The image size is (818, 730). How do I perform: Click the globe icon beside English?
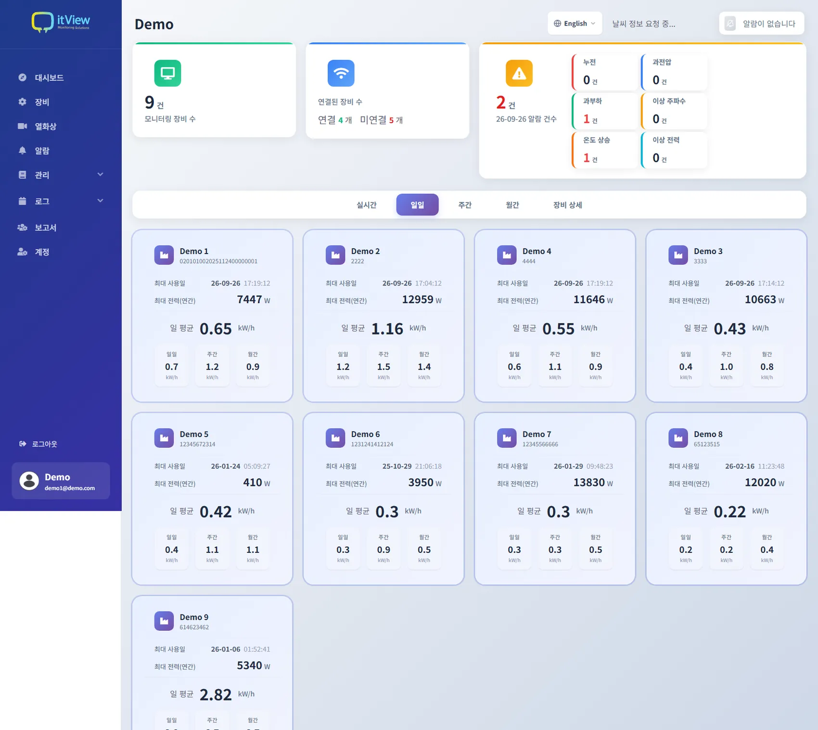pos(557,24)
